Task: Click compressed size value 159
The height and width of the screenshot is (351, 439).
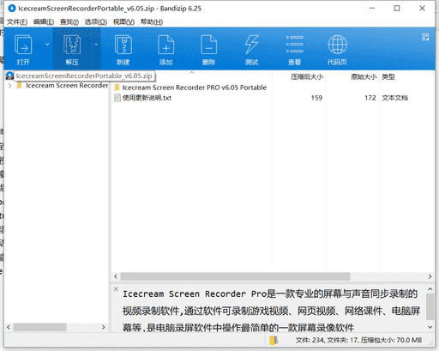Action: pyautogui.click(x=316, y=98)
